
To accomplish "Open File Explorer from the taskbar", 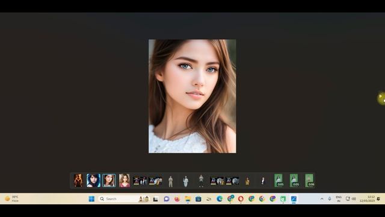I will tap(188, 199).
